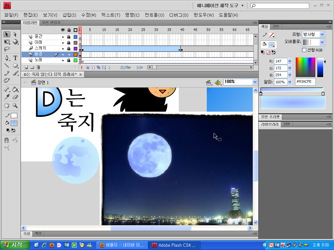Select the Lasso tool
Screen dimensions: 334x250
7,49
